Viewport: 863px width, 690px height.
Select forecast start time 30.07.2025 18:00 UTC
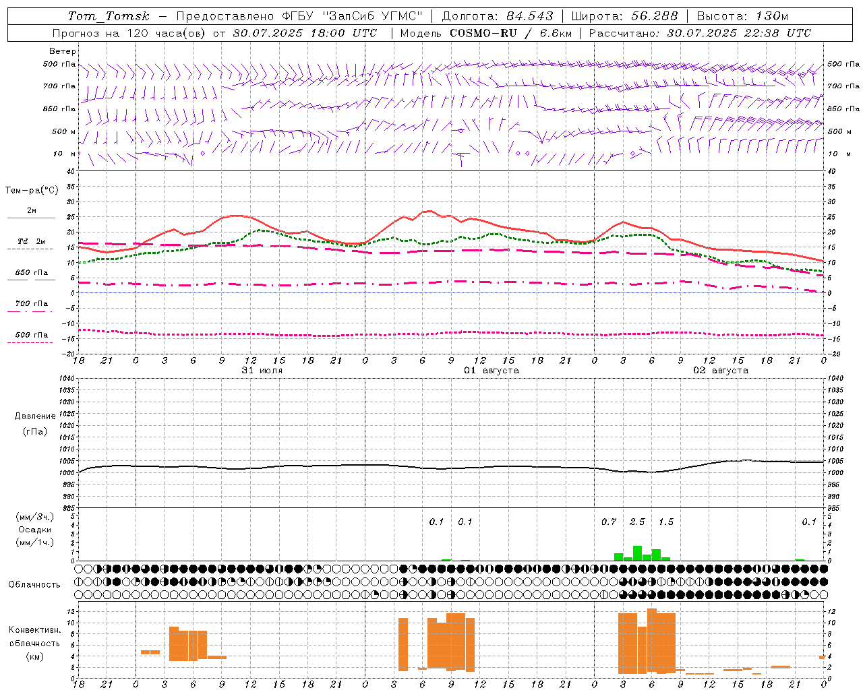pos(305,33)
